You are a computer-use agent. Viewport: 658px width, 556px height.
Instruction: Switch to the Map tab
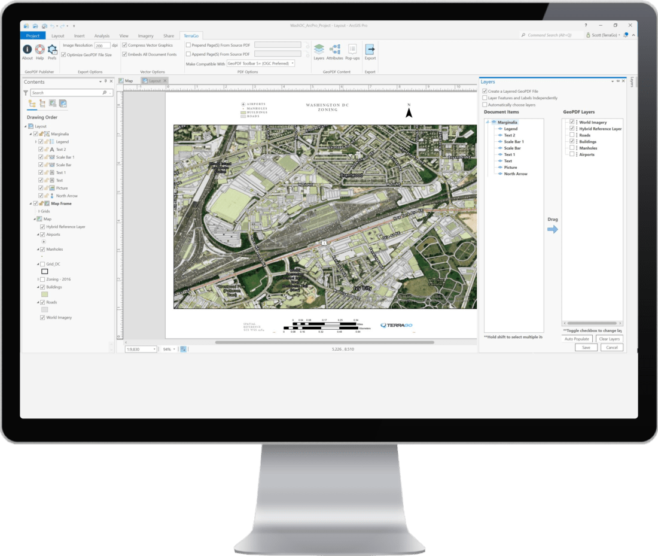point(129,80)
